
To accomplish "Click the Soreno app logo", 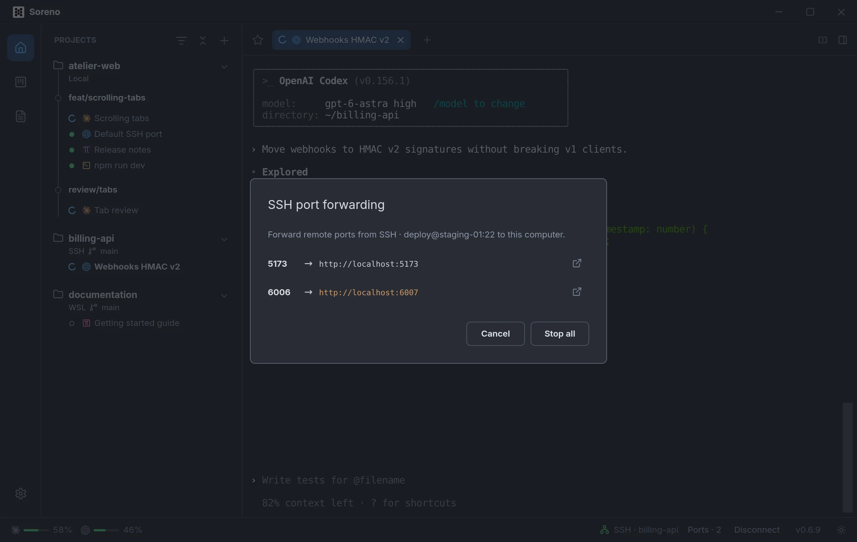I will click(x=19, y=12).
